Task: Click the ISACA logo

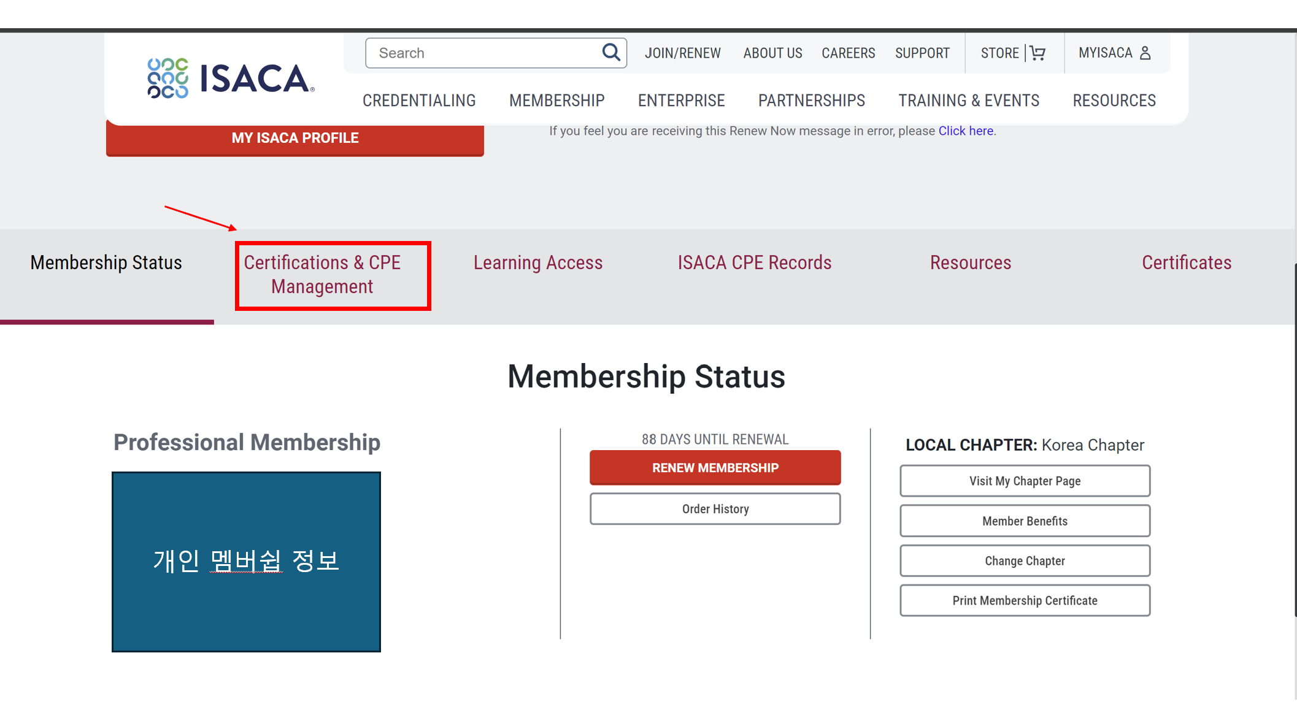Action: coord(231,78)
